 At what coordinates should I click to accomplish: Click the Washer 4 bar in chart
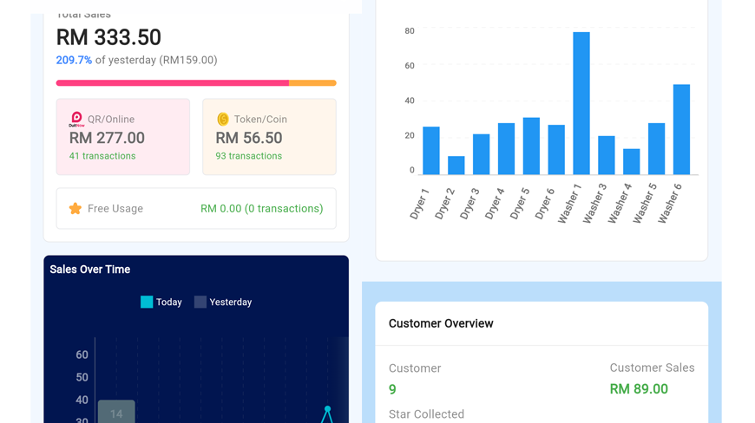631,161
